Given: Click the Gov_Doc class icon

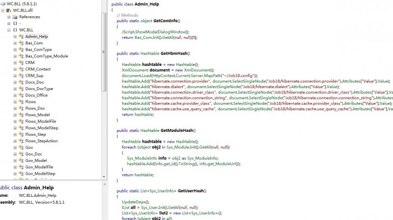Looking at the screenshot, I should [x=21, y=154].
